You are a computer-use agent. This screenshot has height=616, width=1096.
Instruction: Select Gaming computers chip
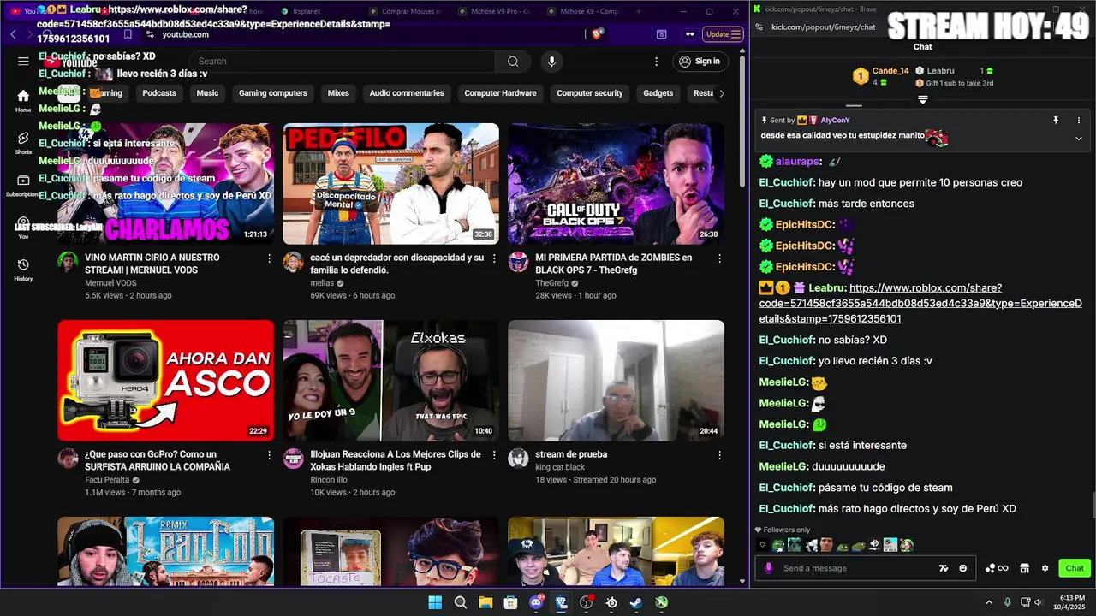(x=273, y=93)
